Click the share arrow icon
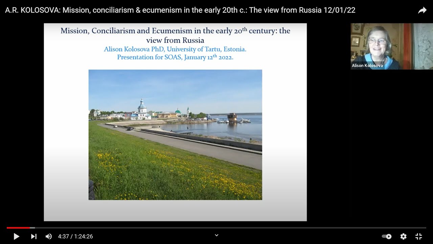This screenshot has height=244, width=433. pos(422,11)
